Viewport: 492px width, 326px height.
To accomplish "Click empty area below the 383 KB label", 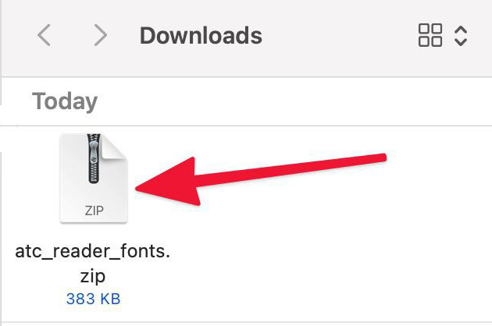I will [x=94, y=315].
